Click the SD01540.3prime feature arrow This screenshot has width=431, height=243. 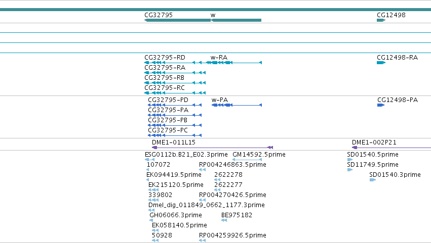pyautogui.click(x=373, y=180)
